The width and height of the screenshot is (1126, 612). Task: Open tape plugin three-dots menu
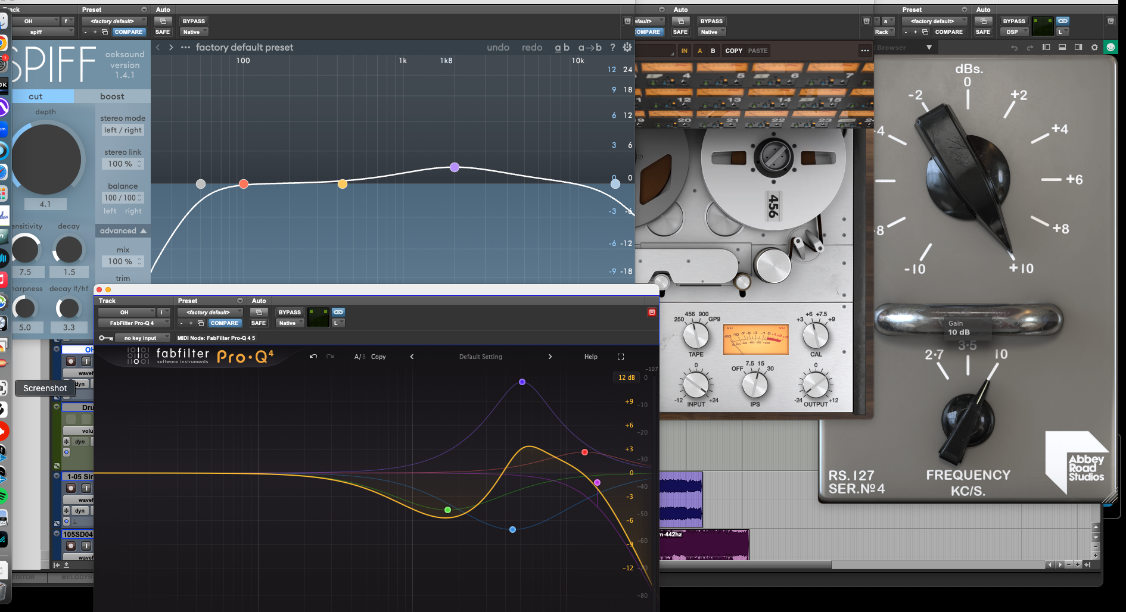pos(865,51)
